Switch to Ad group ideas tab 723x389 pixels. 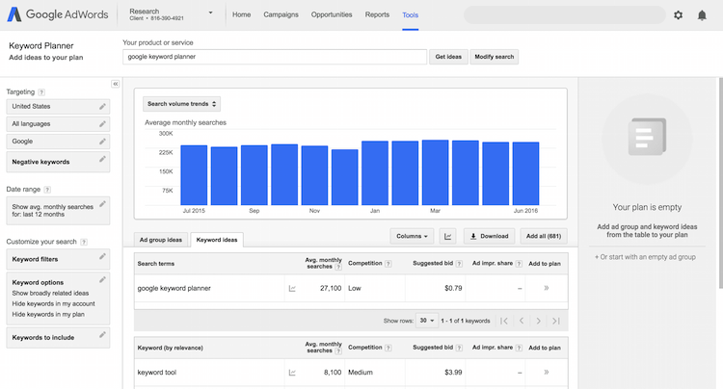161,240
